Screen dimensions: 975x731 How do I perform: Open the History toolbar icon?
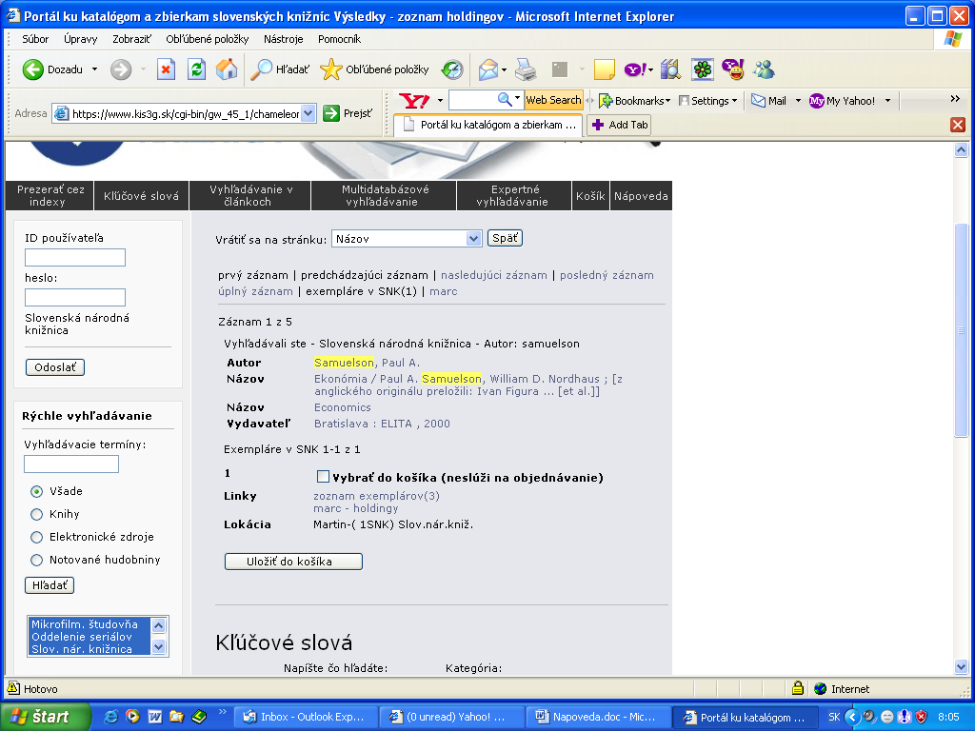click(452, 69)
